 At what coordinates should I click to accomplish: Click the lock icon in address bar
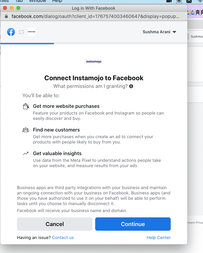pyautogui.click(x=6, y=16)
